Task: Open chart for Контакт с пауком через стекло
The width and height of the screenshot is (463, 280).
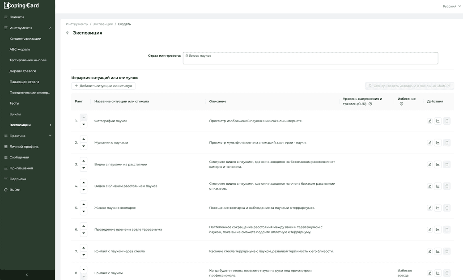Action: point(438,251)
